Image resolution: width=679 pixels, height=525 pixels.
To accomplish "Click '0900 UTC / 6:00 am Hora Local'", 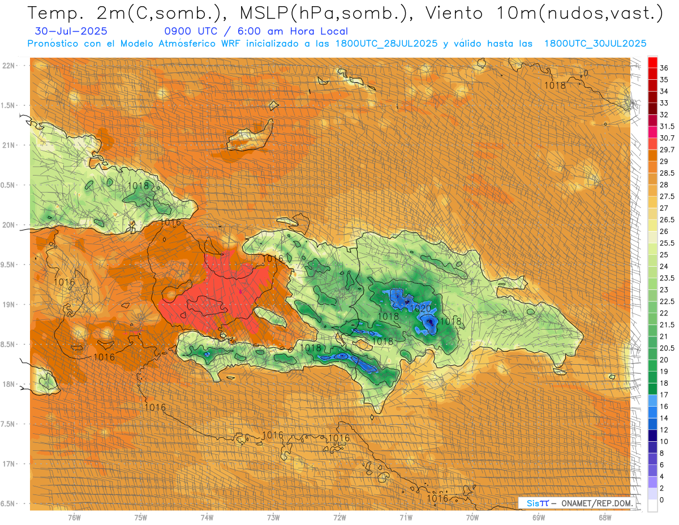I will pos(256,31).
